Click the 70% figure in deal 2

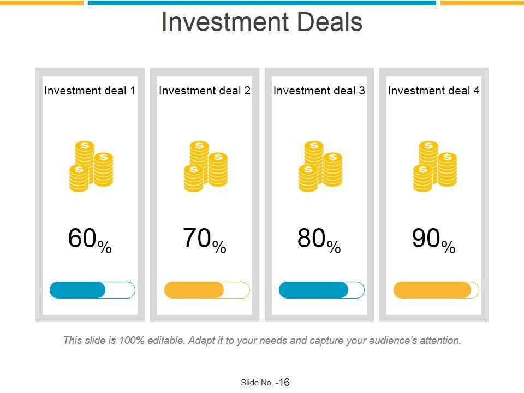[x=205, y=240]
